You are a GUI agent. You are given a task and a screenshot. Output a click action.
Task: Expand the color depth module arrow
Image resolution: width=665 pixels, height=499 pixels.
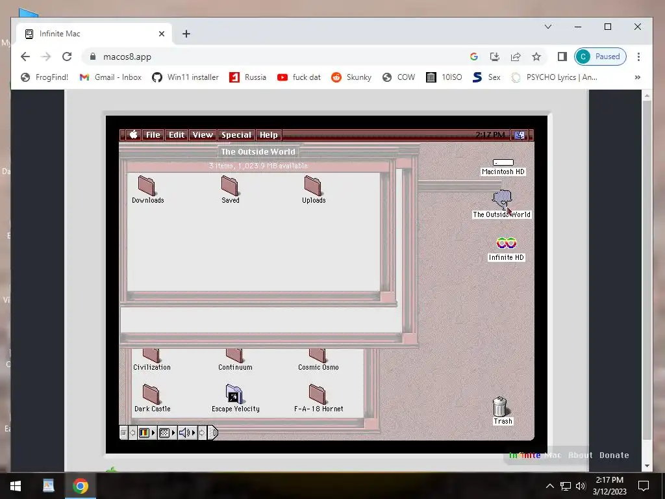click(153, 433)
